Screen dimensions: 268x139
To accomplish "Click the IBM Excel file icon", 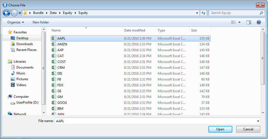I will click(54, 108).
